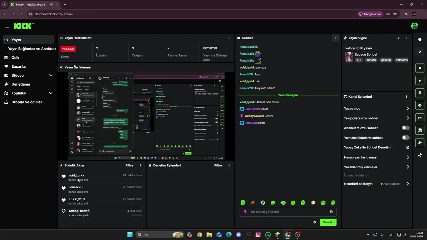The height and width of the screenshot is (240, 427).
Task: Open Discord from the Windows taskbar
Action: 239,235
